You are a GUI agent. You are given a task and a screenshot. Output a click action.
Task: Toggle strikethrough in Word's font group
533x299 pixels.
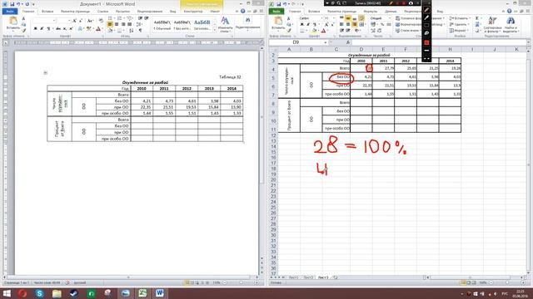click(57, 29)
